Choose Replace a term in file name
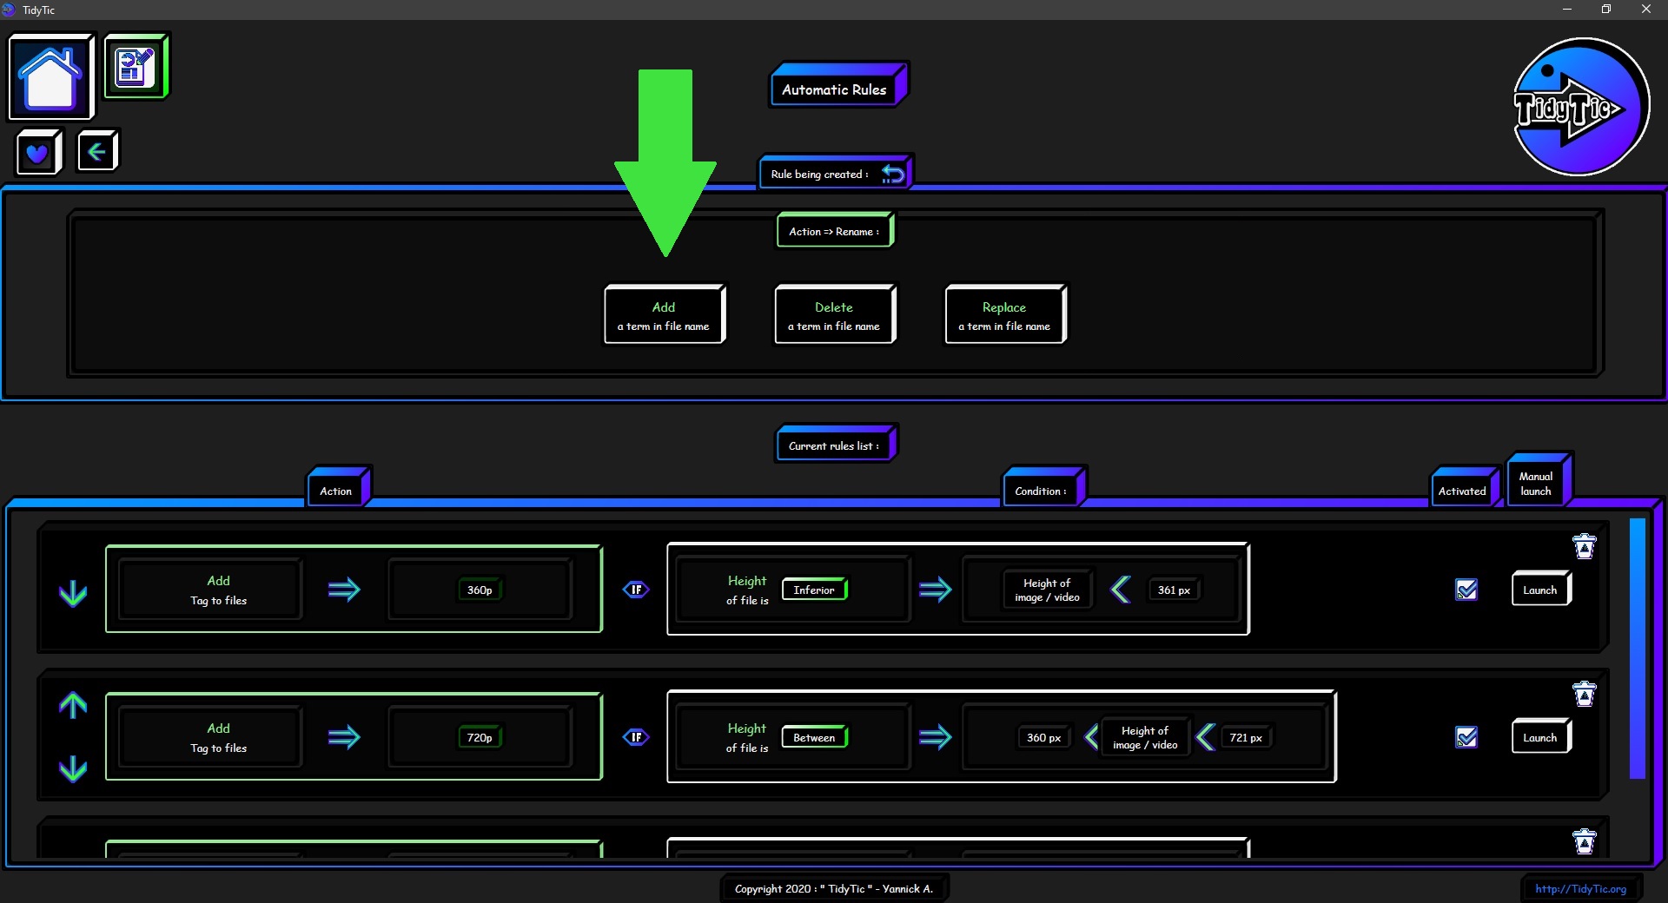Image resolution: width=1668 pixels, height=903 pixels. (1004, 315)
